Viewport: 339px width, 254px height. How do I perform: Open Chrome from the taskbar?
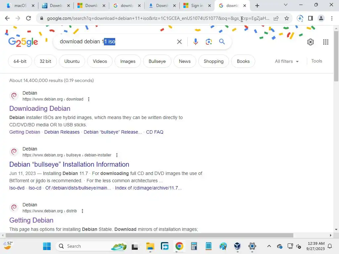pos(179,246)
